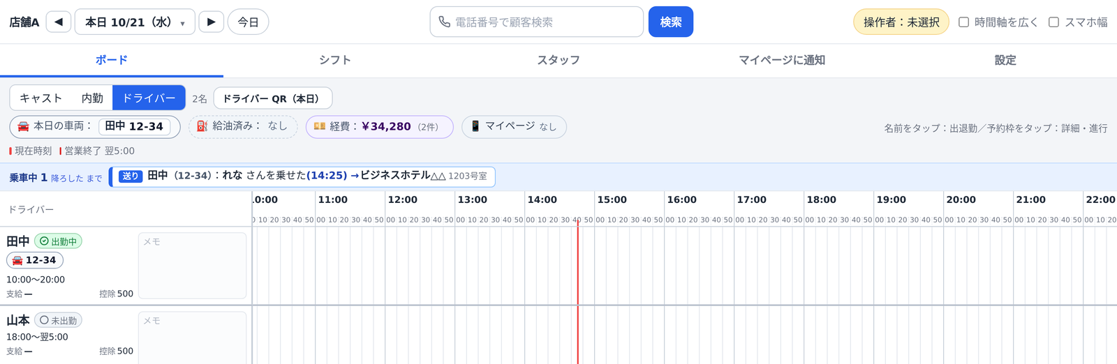Switch to the スタッフ tab
Screen dimensions: 1117x364
pyautogui.click(x=558, y=60)
